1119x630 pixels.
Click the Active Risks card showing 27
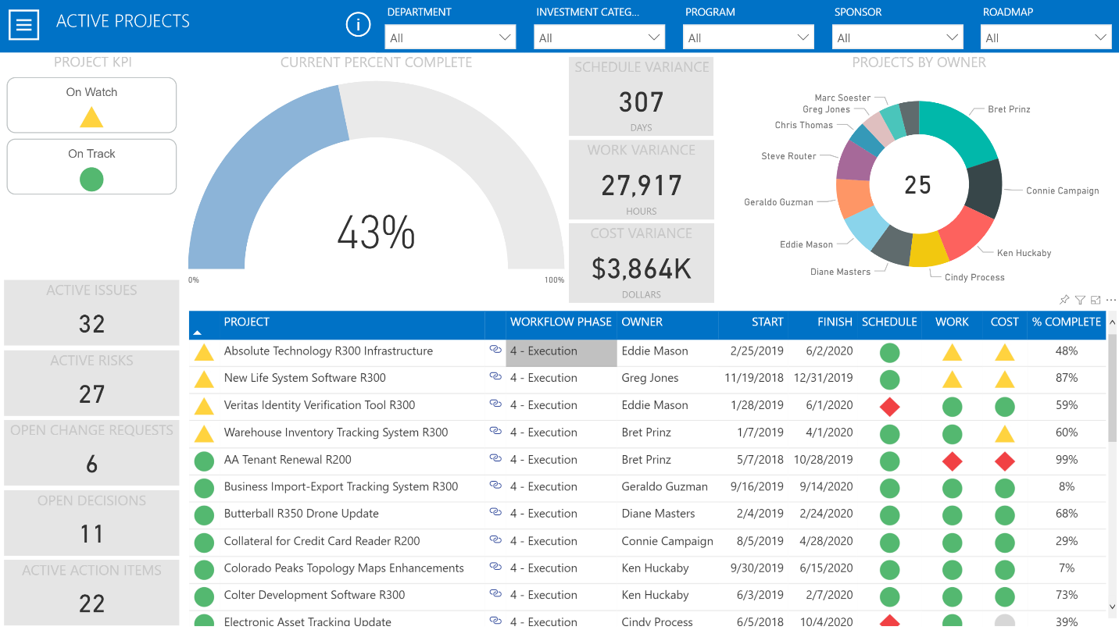click(x=91, y=383)
